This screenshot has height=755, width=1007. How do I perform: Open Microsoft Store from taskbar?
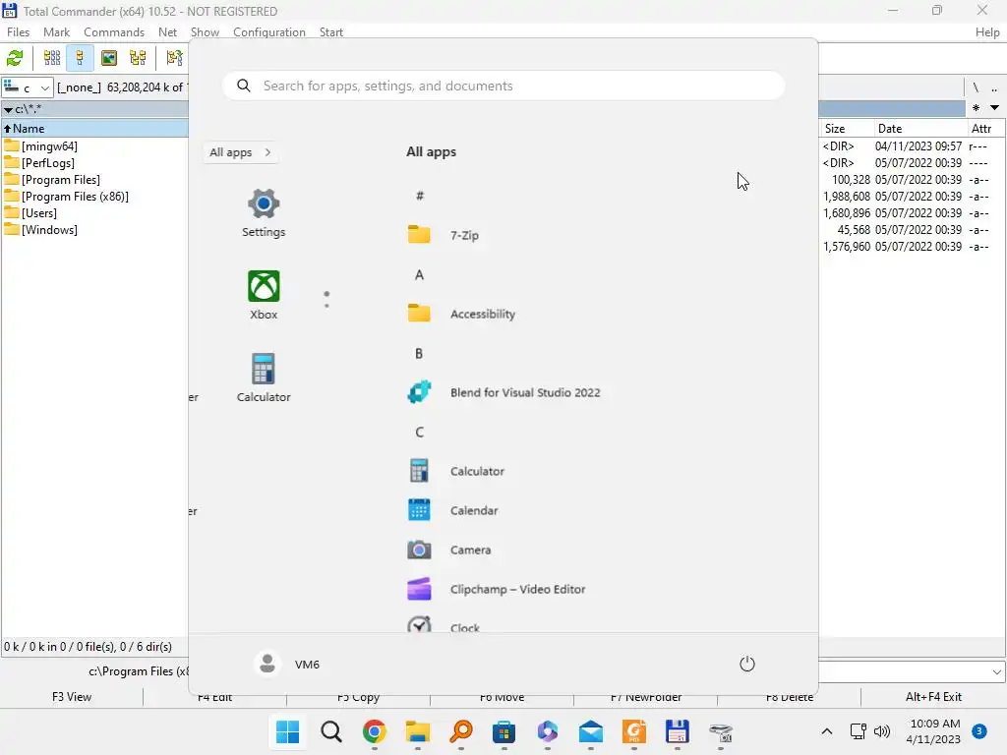[504, 731]
